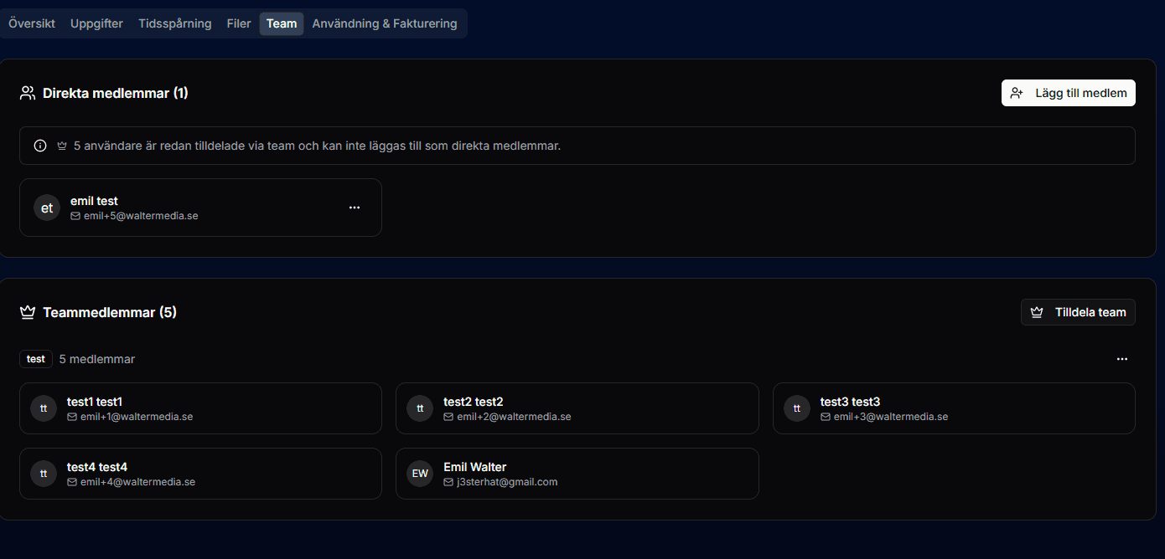Screen dimensions: 1165x559
Task: Click the Tilldela team button
Action: 1078,312
